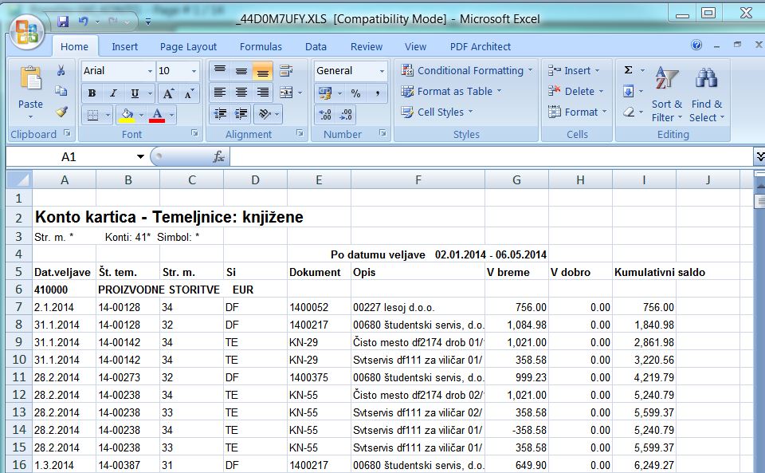Apply the red font color swatch
Image resolution: width=765 pixels, height=473 pixels.
pyautogui.click(x=157, y=115)
